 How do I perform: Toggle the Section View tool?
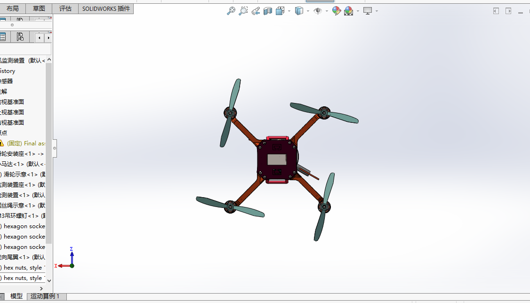pos(268,11)
